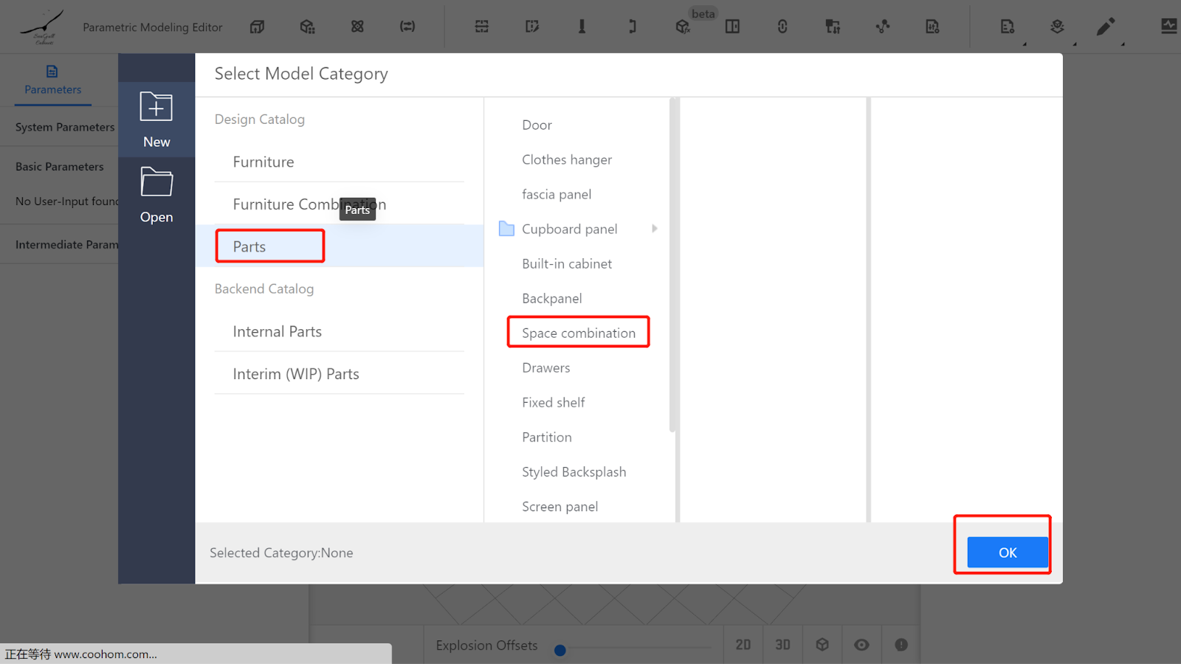The image size is (1181, 664).
Task: Expand the Basic Parameters section
Action: click(60, 167)
